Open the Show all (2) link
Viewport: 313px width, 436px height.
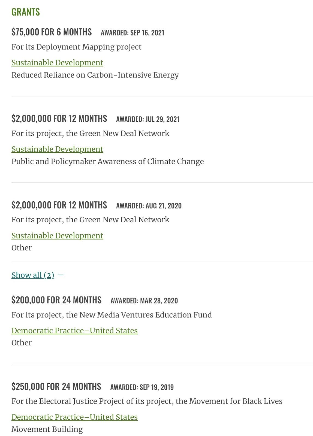pyautogui.click(x=33, y=275)
